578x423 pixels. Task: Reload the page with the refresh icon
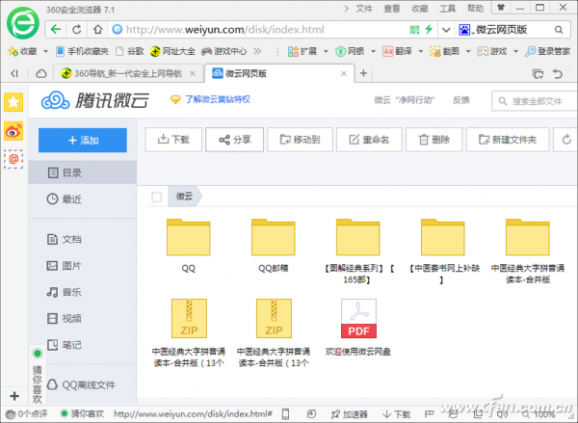(x=77, y=30)
